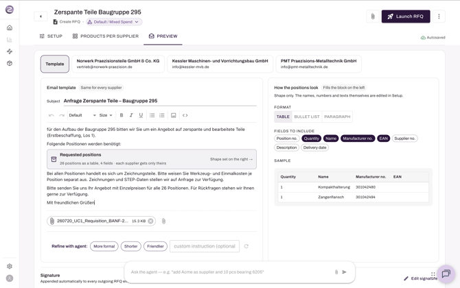
Task: Undo the last email edit
Action: (x=51, y=115)
